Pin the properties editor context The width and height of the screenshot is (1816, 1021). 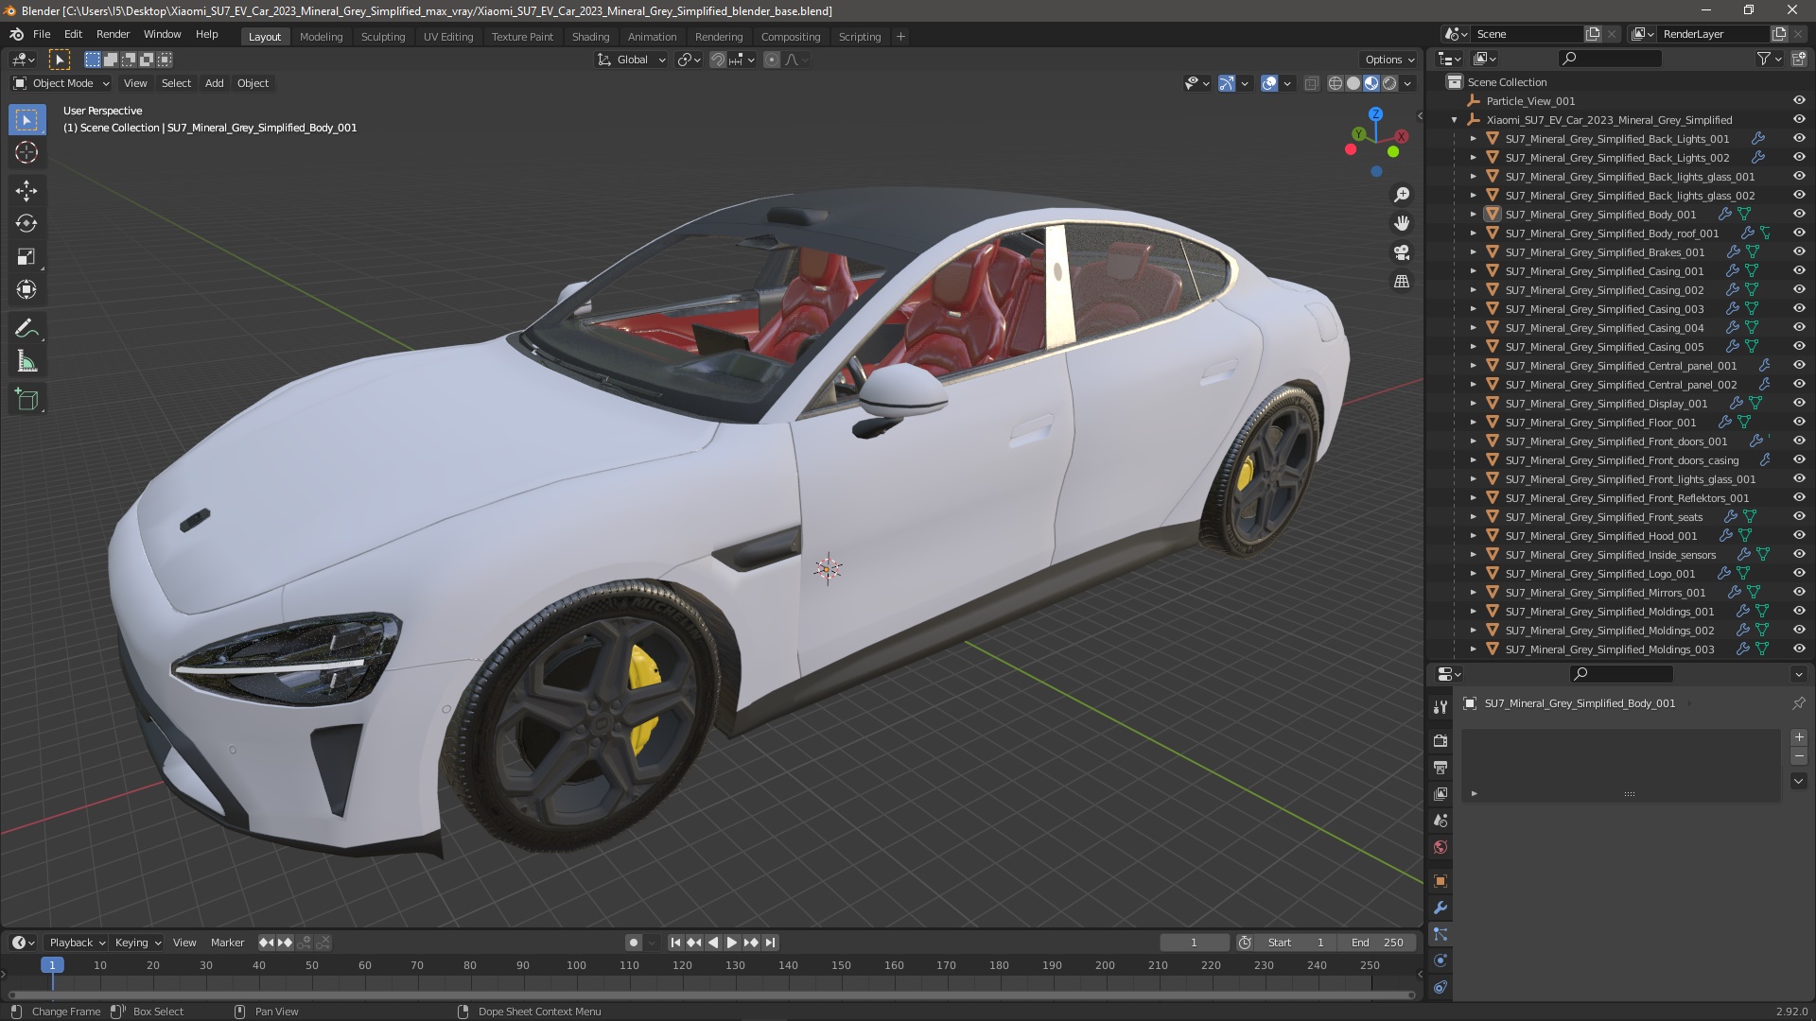(x=1798, y=703)
